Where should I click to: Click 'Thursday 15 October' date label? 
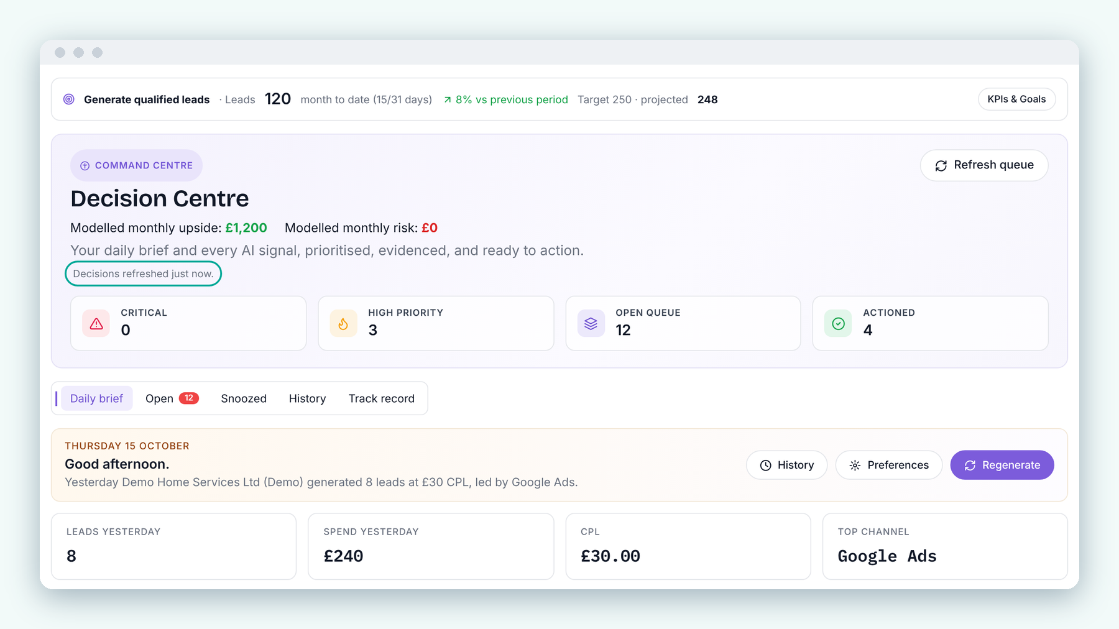(x=127, y=446)
